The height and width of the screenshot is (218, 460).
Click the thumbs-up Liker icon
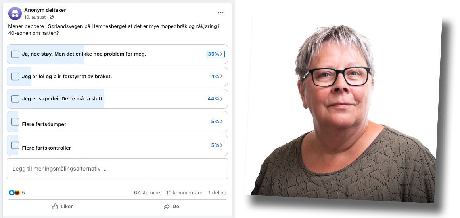55,207
